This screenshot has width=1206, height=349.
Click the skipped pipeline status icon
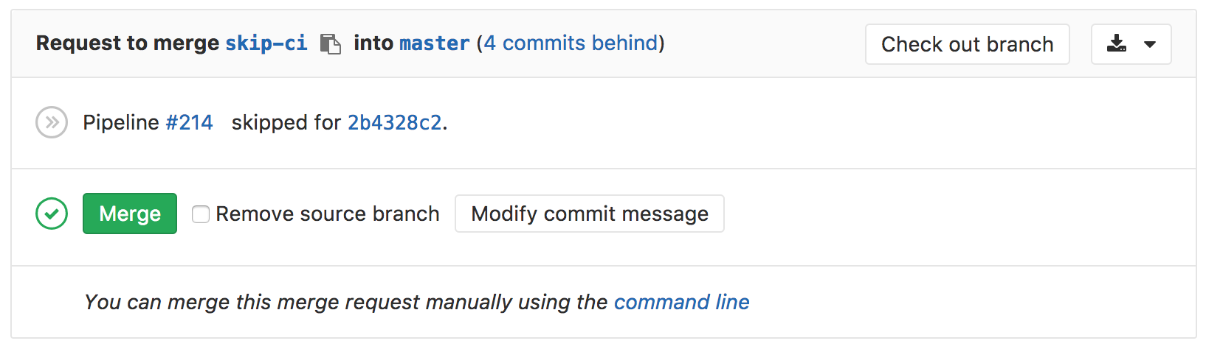pos(52,122)
